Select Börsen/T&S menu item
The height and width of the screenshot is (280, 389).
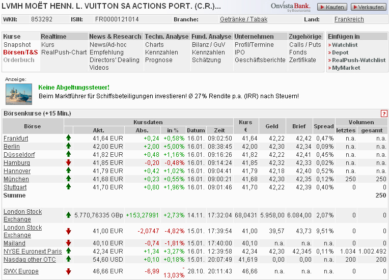coord(20,52)
